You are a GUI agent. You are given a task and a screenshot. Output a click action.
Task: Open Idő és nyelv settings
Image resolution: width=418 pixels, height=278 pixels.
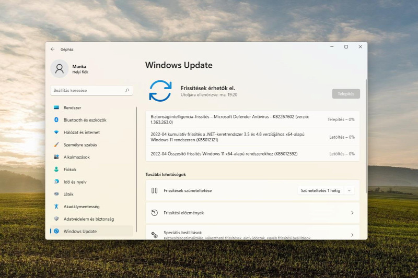tap(91, 182)
